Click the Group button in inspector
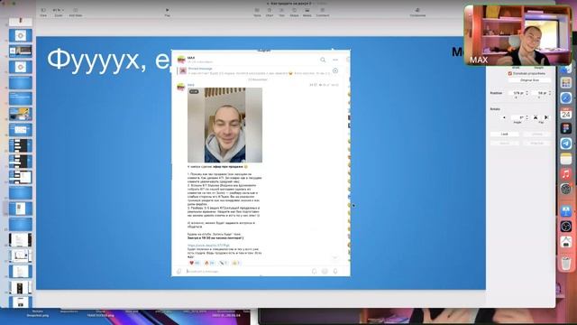Screen dimensions: 577x325 click(505, 143)
